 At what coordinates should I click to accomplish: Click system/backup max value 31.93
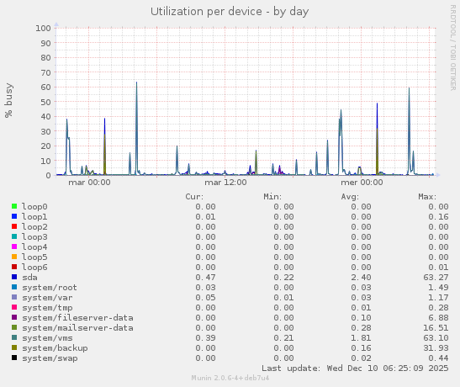[436, 348]
